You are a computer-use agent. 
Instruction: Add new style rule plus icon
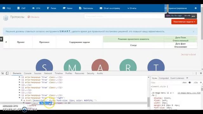click(x=201, y=82)
